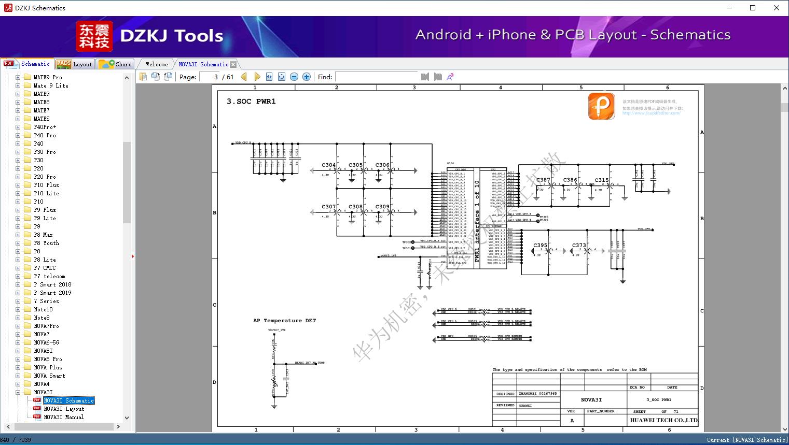Viewport: 789px width, 445px height.
Task: Select the MATE8 folder
Action: [x=41, y=102]
